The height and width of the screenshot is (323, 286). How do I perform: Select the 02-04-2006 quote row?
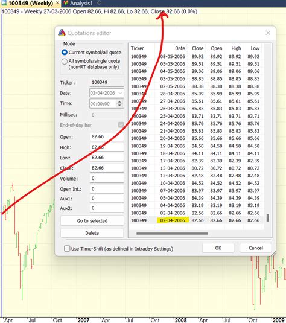(196, 220)
